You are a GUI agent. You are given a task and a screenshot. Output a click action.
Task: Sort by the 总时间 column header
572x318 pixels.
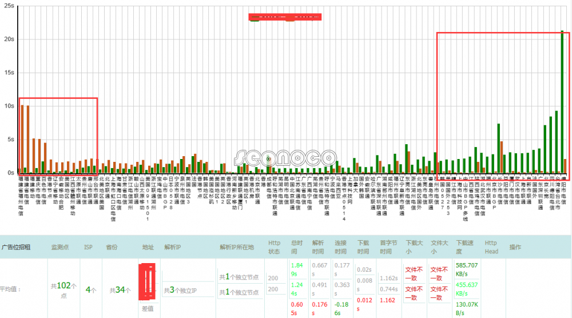coord(297,247)
